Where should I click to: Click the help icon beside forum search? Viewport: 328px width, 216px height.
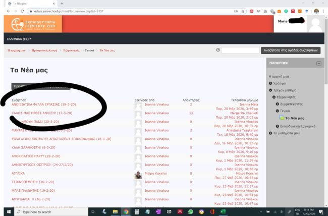217,50
